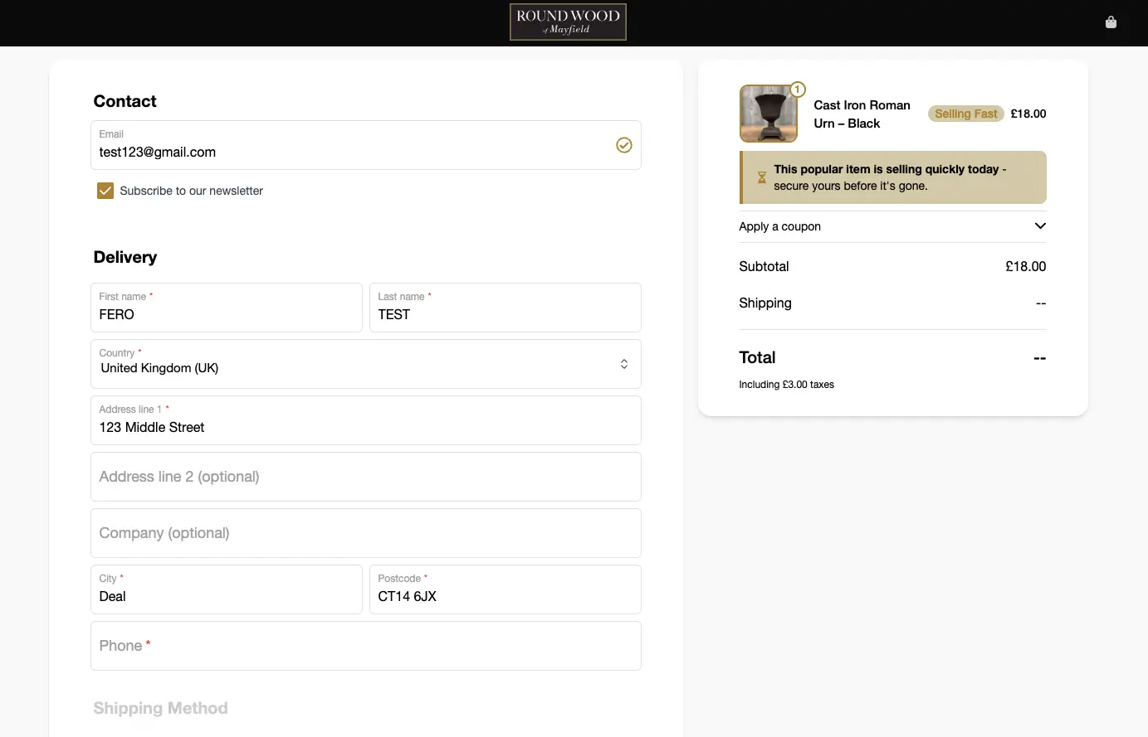Open the Country dropdown
The width and height of the screenshot is (1148, 737).
click(365, 365)
